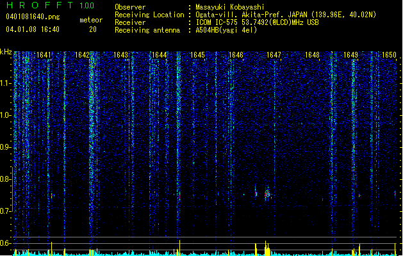The image size is (403, 256).
Task: Click the 0.9 frequency axis label
Action: coord(6,147)
